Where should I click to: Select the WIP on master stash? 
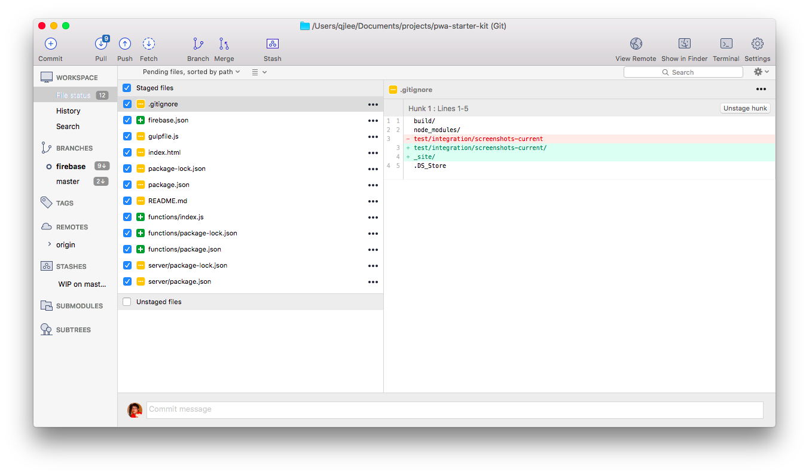click(82, 284)
